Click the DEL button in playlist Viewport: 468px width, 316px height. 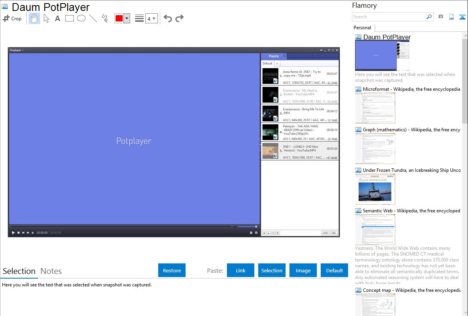pyautogui.click(x=334, y=233)
